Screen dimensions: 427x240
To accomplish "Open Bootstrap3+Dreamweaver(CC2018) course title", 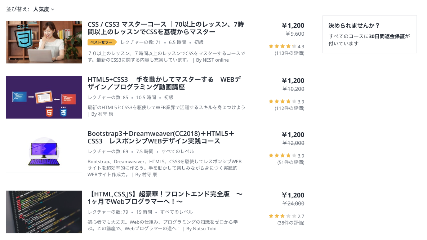I will point(161,137).
